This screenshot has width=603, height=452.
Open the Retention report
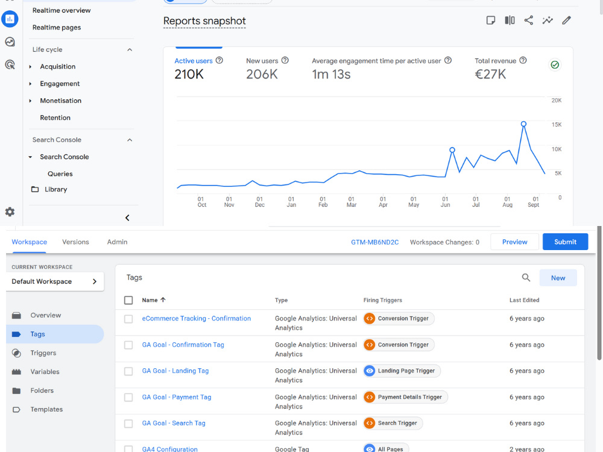tap(55, 118)
